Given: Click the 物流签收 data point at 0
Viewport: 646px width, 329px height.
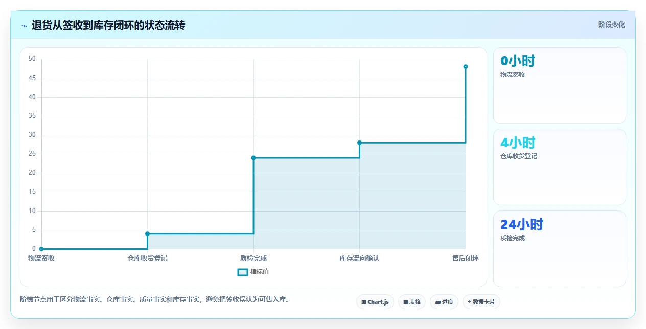Looking at the screenshot, I should [x=41, y=249].
